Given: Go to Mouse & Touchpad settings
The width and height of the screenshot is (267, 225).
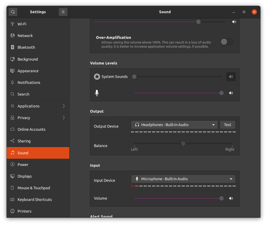Looking at the screenshot, I should point(38,188).
